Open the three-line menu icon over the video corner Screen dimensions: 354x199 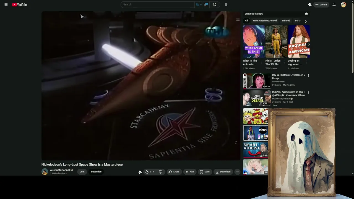(238, 20)
